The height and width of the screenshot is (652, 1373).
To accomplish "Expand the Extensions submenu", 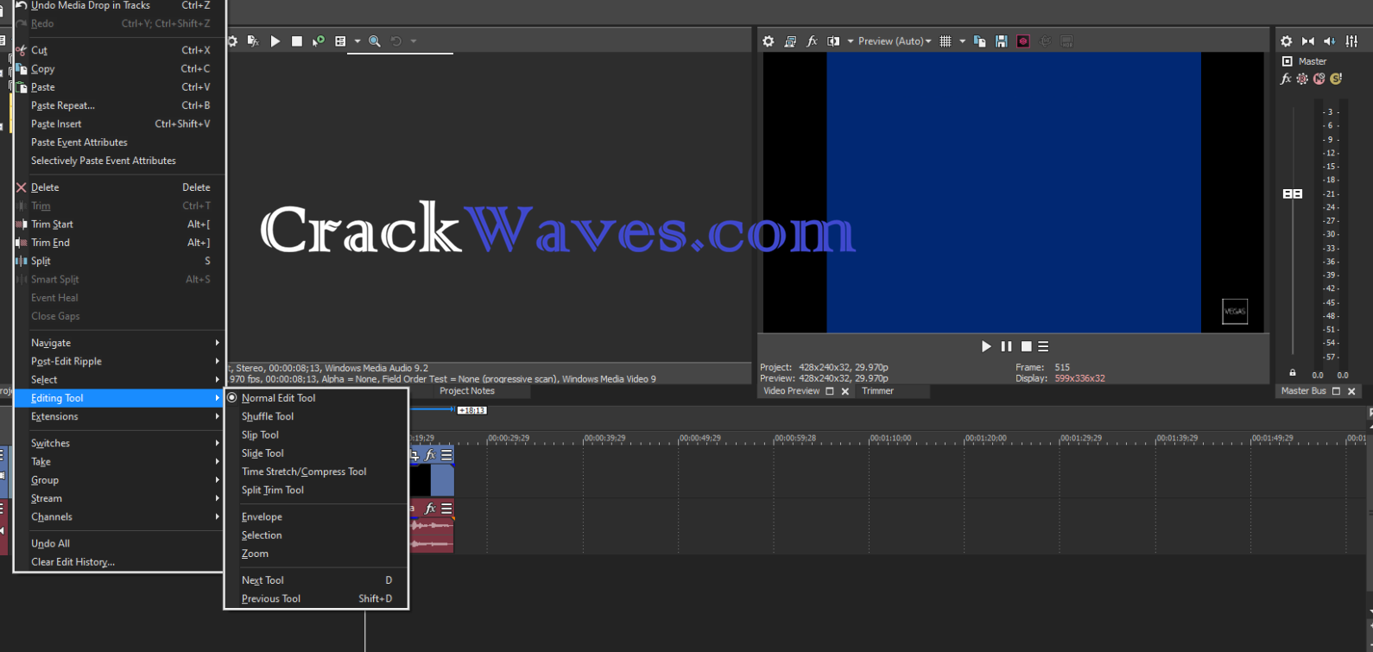I will [x=119, y=416].
